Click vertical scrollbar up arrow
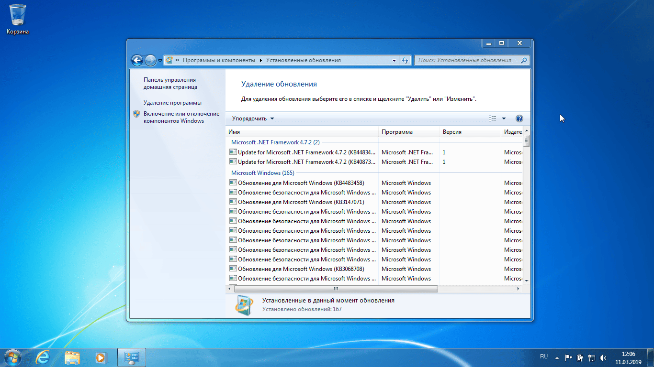654x367 pixels. tap(527, 131)
